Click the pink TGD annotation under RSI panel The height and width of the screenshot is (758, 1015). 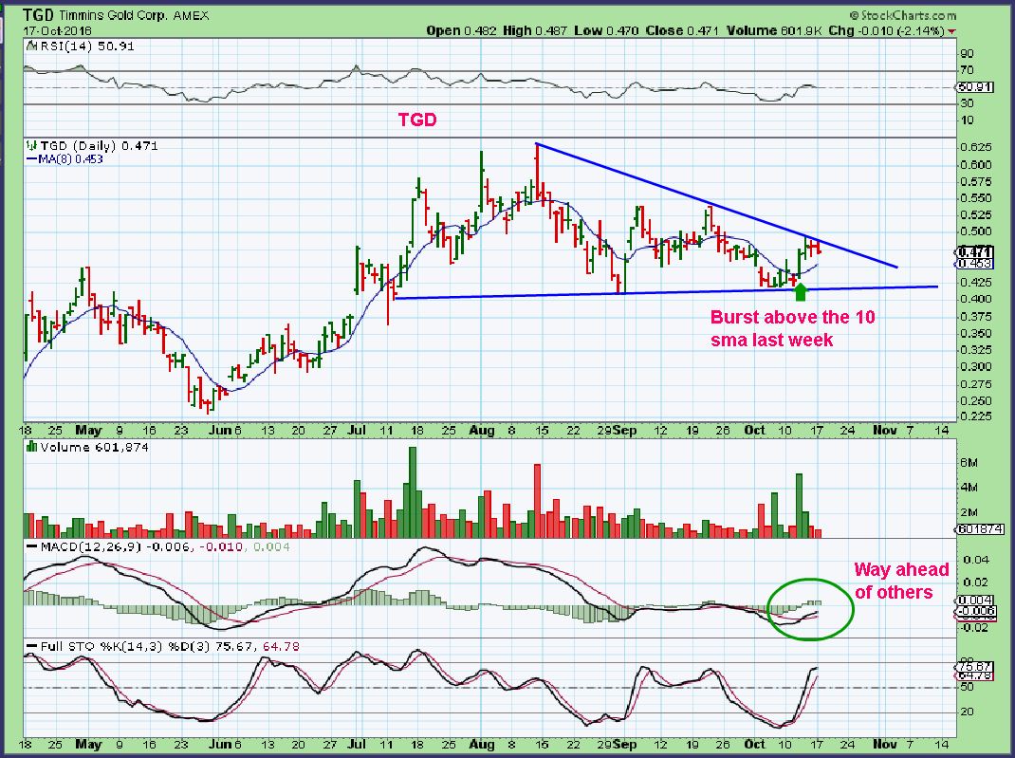click(x=417, y=120)
